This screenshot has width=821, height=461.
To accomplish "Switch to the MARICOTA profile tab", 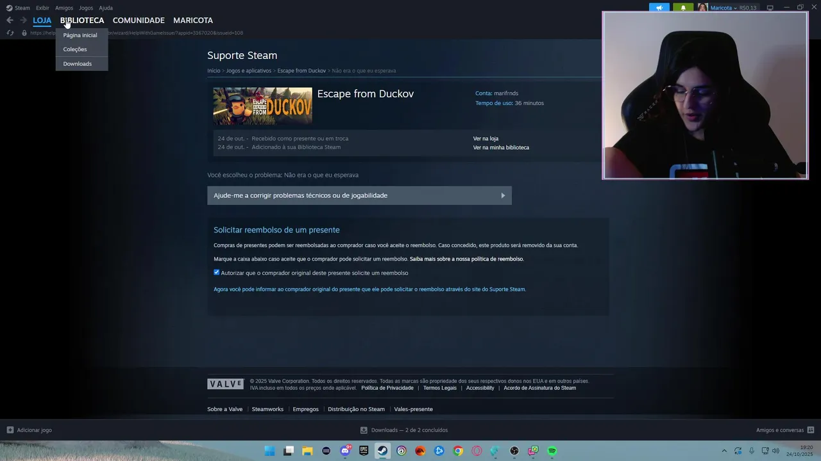I will 193,20.
